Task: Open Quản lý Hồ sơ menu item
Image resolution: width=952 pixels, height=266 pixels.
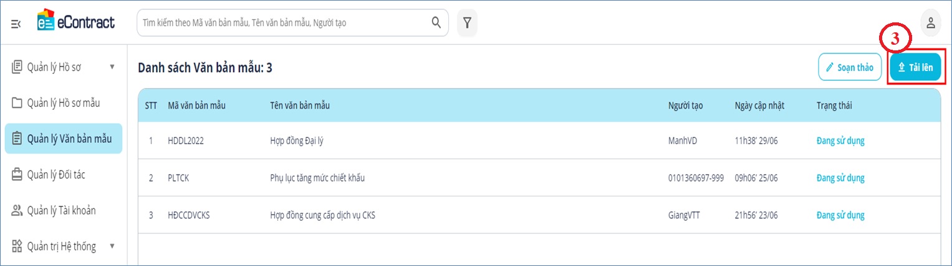Action: pyautogui.click(x=56, y=67)
